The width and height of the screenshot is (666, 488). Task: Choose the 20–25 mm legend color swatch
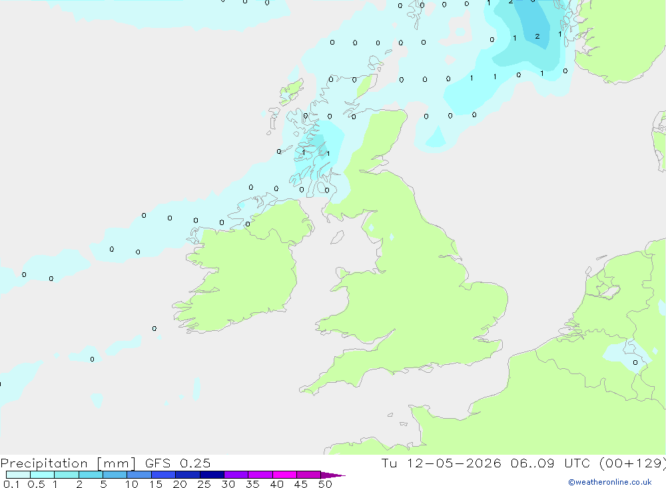[x=188, y=475]
